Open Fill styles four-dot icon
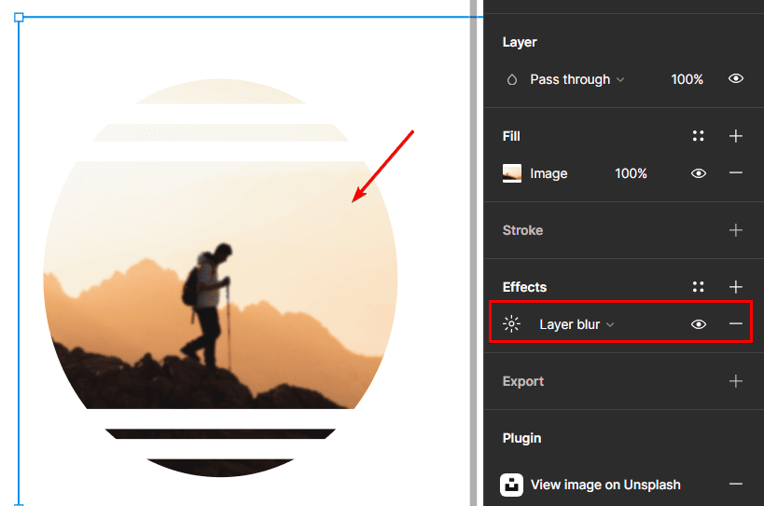The image size is (764, 506). coord(698,136)
